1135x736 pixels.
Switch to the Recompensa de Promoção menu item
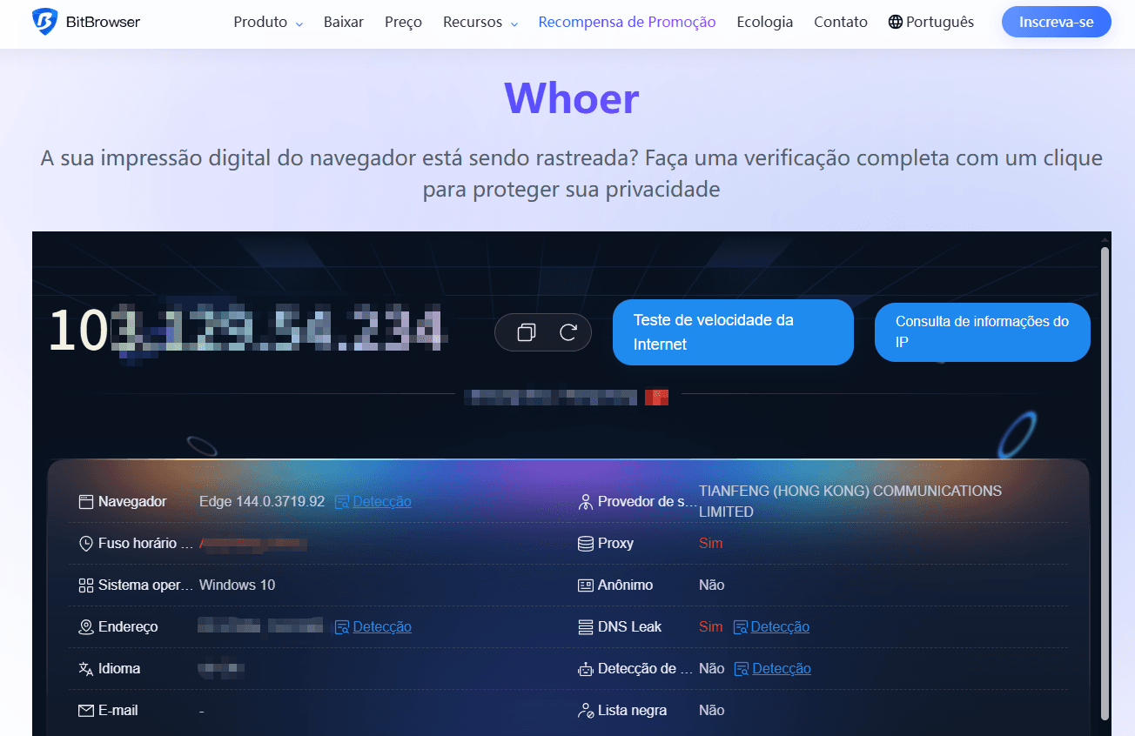pyautogui.click(x=627, y=21)
